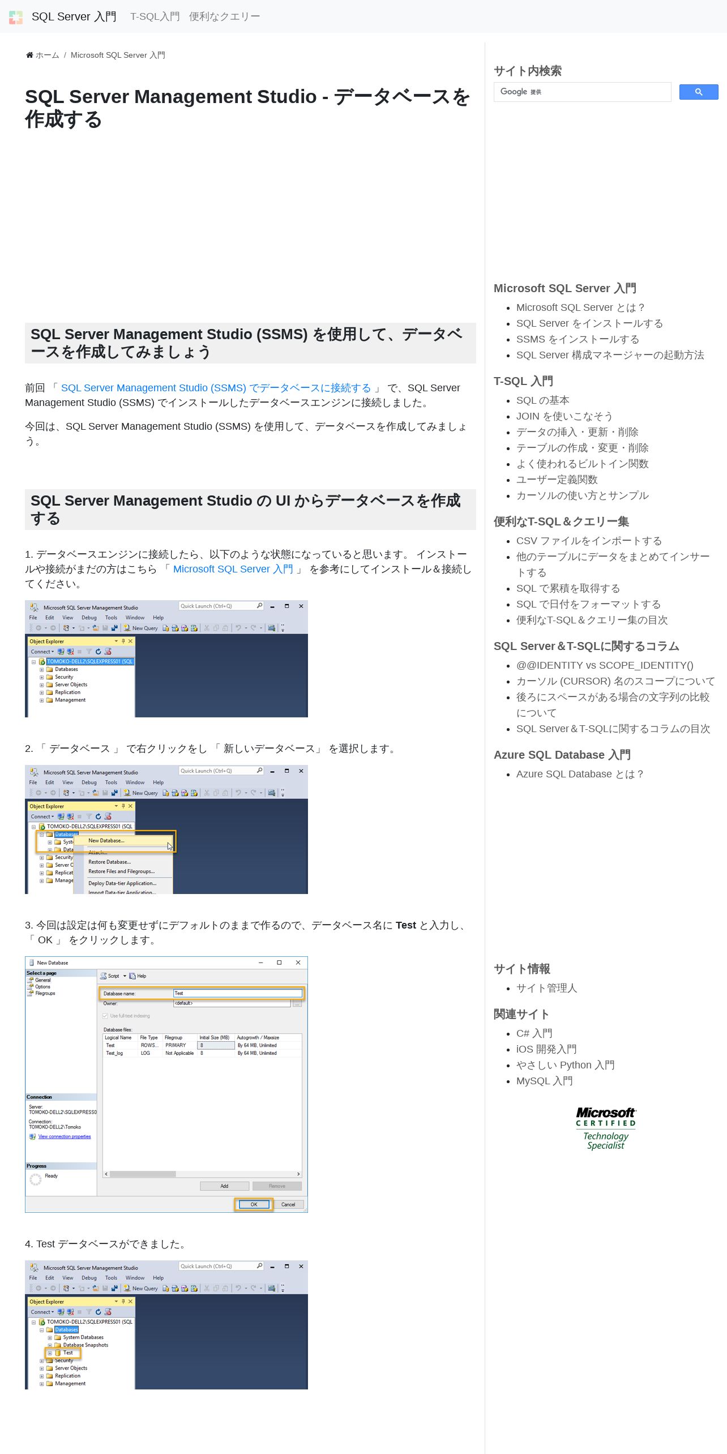
Task: Click the home icon in the breadcrumb
Action: (x=29, y=55)
